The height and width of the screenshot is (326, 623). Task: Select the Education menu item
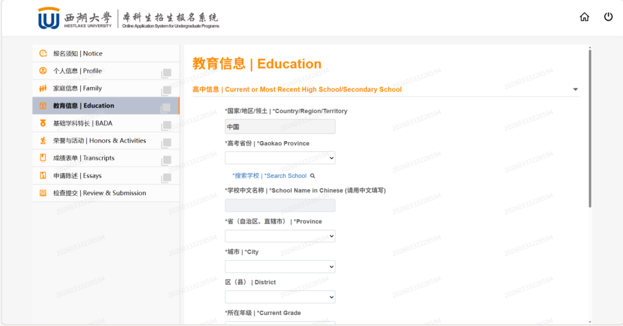click(x=106, y=105)
